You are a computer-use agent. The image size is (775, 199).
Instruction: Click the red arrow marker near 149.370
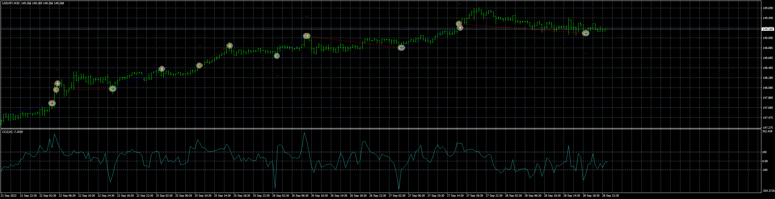459,24
